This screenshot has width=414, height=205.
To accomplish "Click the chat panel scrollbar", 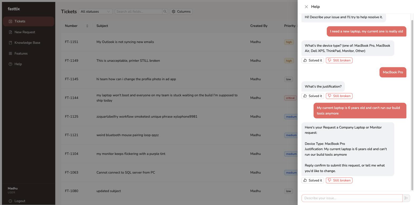I will tap(412, 105).
